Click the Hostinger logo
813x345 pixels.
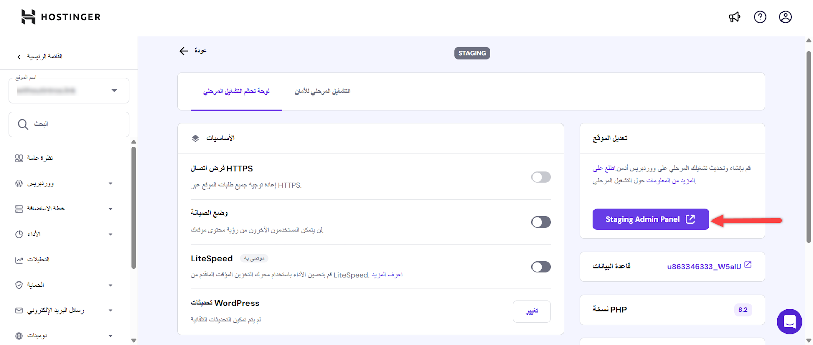pos(61,17)
